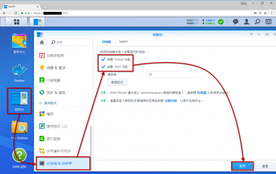Click the Control Panel search box

(69, 42)
